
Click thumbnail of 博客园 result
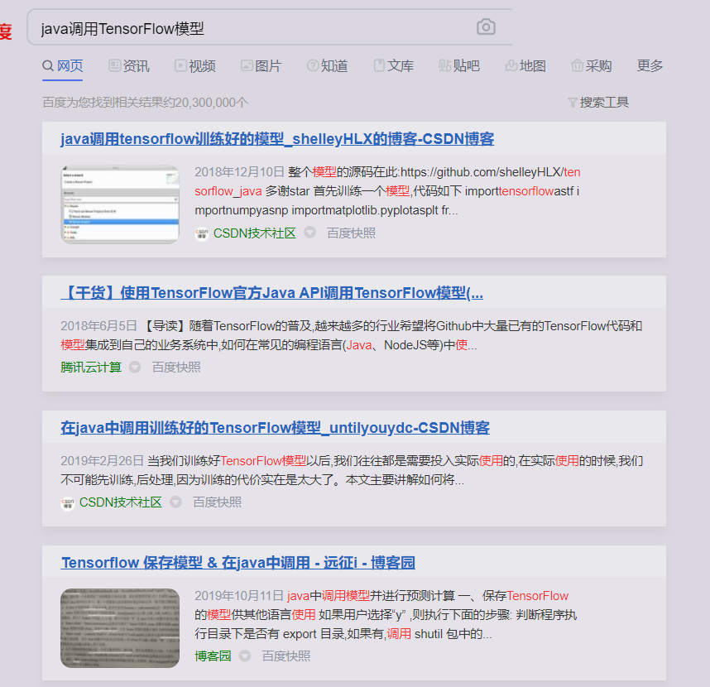[x=120, y=628]
